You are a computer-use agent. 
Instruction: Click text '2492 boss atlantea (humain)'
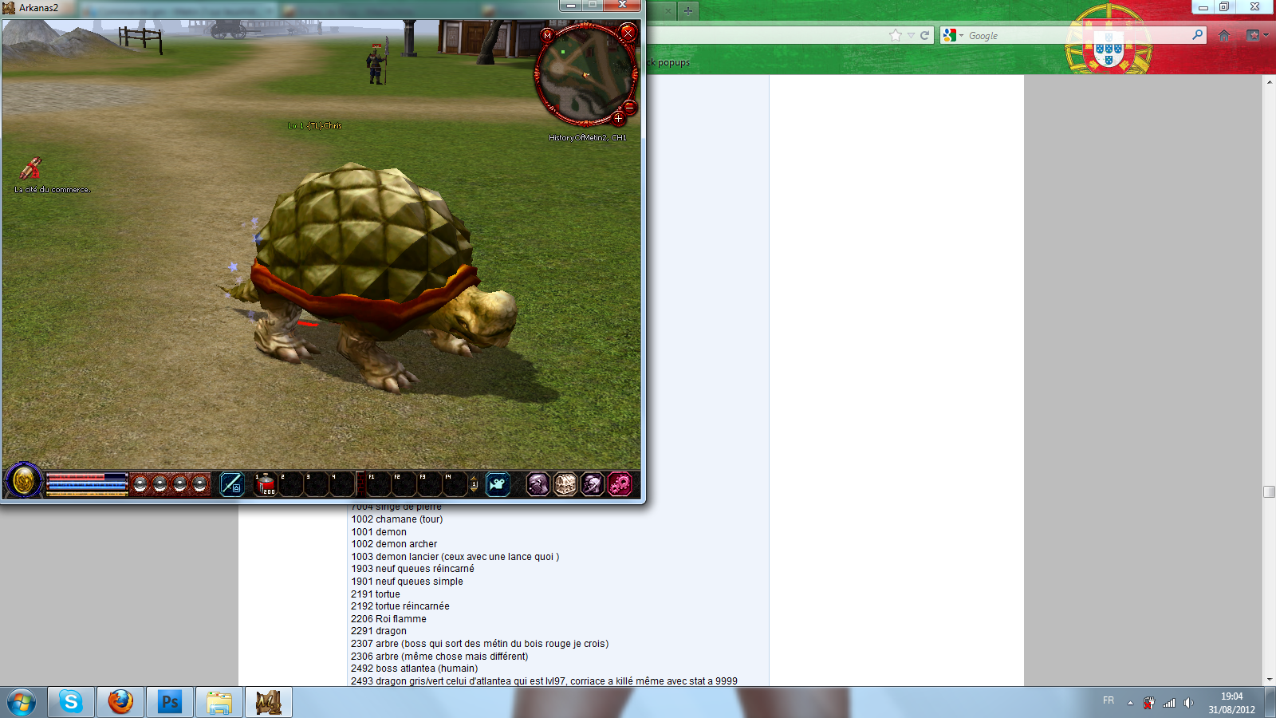click(x=415, y=669)
